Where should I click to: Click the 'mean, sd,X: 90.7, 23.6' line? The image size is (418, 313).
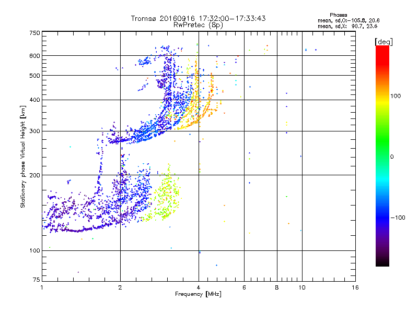[x=347, y=26]
